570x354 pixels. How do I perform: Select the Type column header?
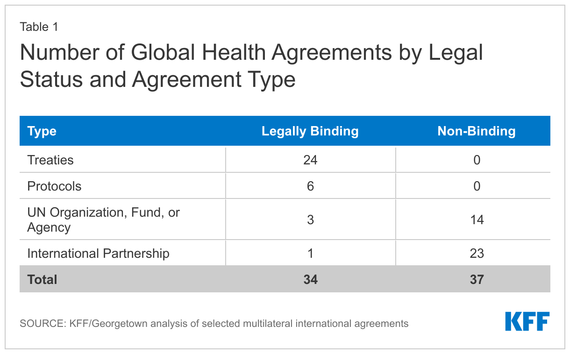click(x=42, y=131)
